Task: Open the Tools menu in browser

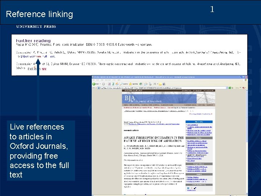Action: coord(114,80)
